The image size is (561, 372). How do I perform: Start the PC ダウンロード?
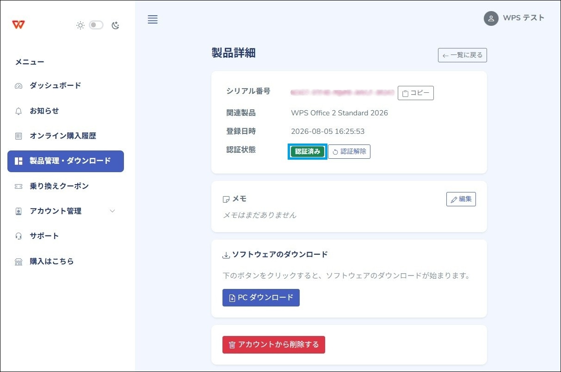[261, 298]
